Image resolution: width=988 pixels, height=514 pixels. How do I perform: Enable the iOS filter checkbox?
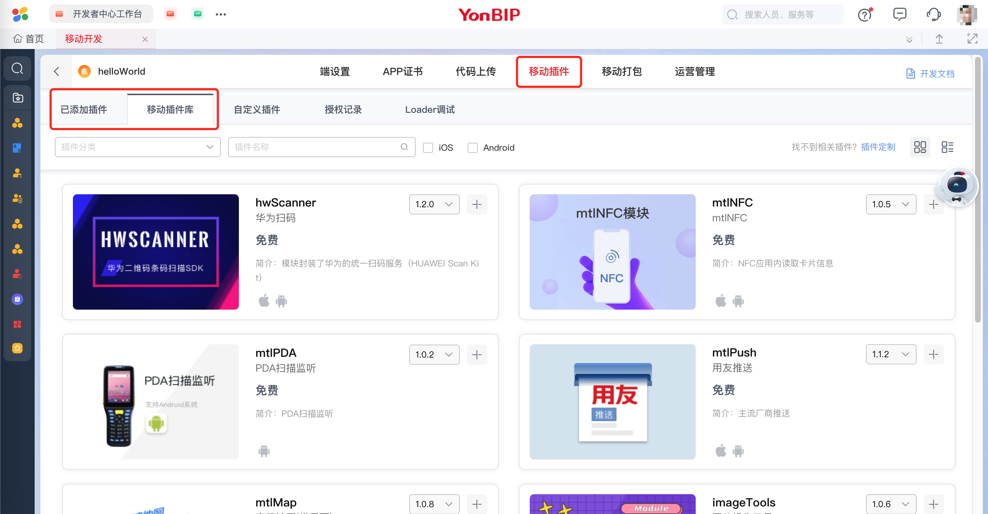428,147
